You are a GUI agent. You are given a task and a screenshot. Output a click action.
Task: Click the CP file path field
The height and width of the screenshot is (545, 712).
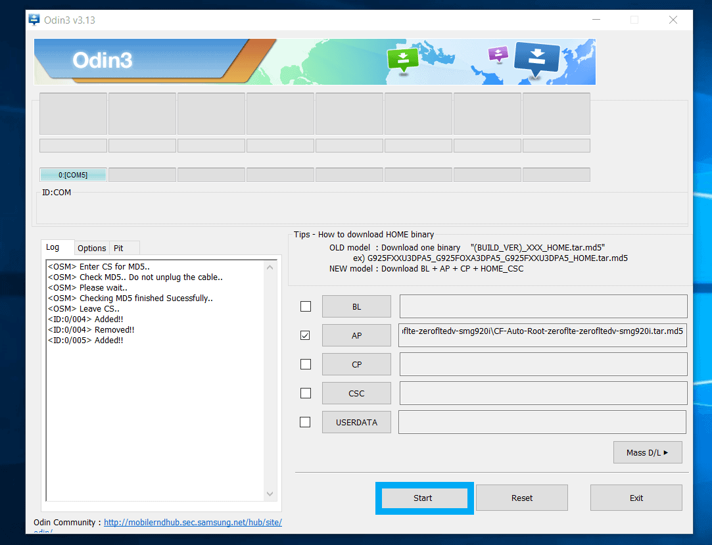(544, 364)
